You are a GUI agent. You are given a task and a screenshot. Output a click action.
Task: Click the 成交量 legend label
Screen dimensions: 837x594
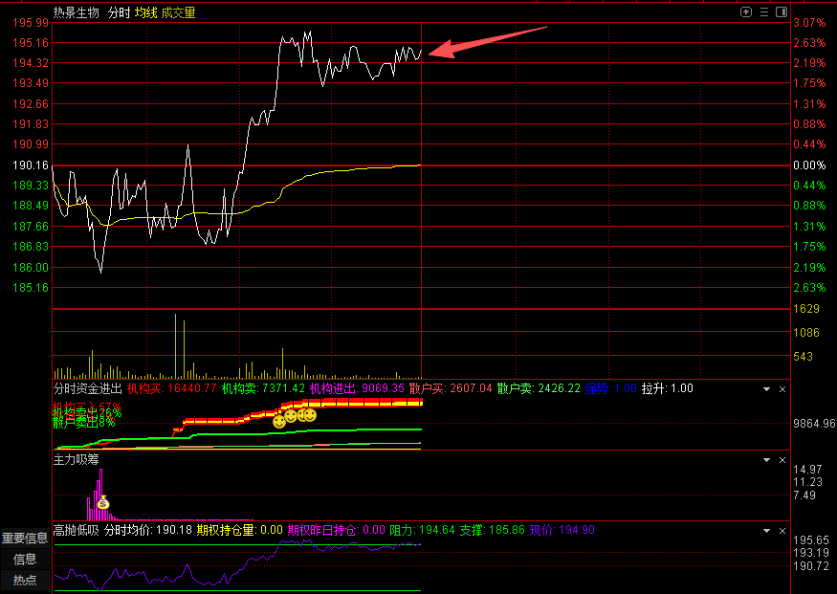coord(178,12)
